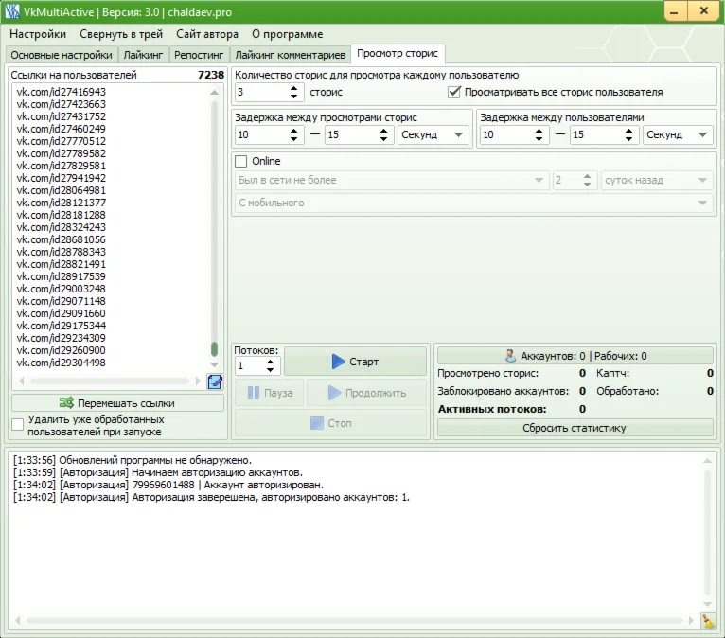Click the Потоков threads number field

(249, 365)
